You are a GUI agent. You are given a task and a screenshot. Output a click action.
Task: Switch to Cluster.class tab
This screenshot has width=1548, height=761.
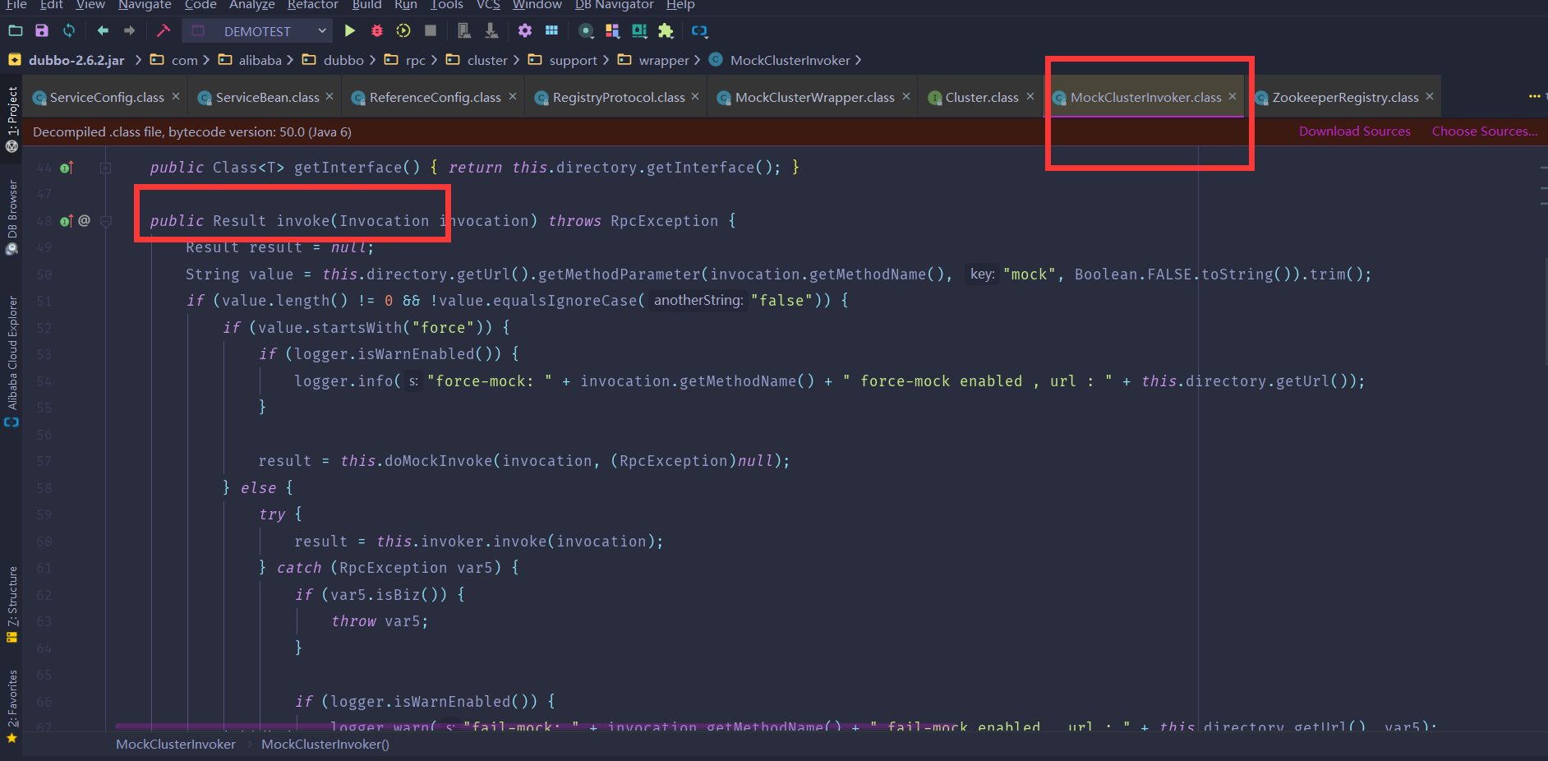point(981,97)
